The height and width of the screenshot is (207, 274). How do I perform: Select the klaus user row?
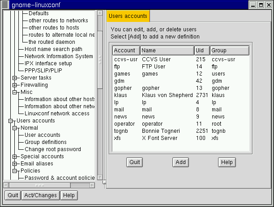179,95
